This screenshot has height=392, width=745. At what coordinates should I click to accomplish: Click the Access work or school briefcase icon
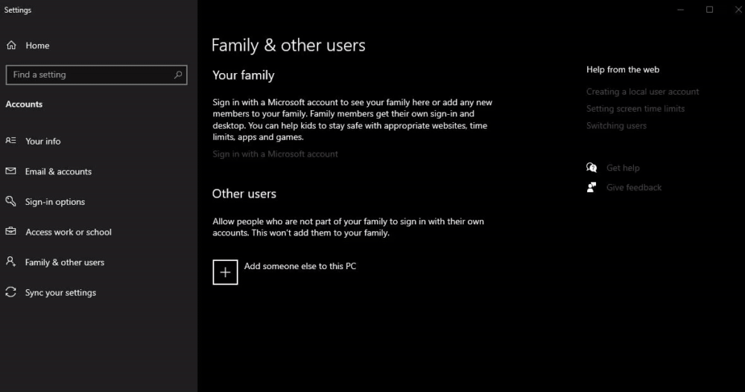pos(10,232)
